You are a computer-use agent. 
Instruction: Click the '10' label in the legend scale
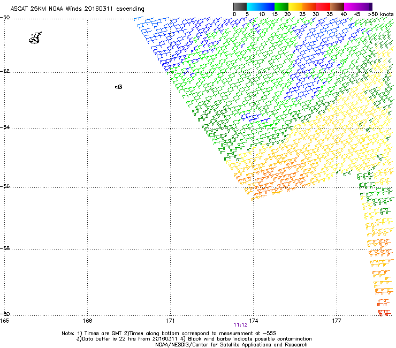(262, 14)
